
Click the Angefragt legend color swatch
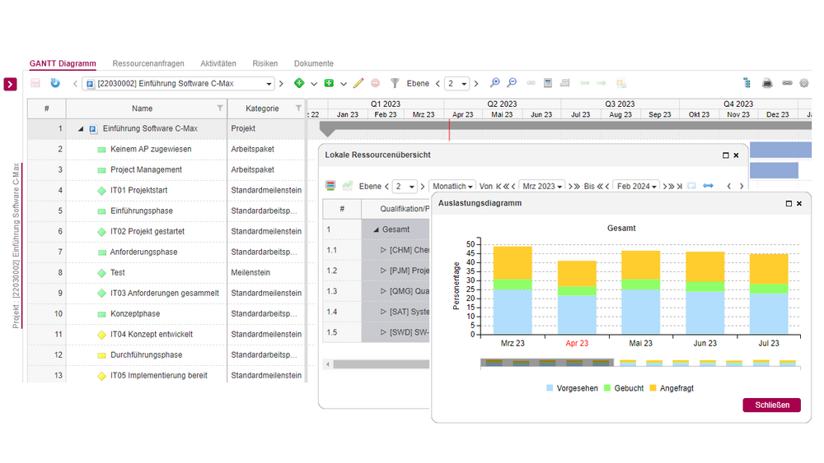(653, 388)
